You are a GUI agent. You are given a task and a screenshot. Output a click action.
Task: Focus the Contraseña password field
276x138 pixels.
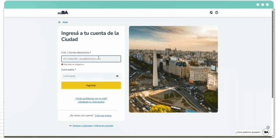click(x=91, y=76)
